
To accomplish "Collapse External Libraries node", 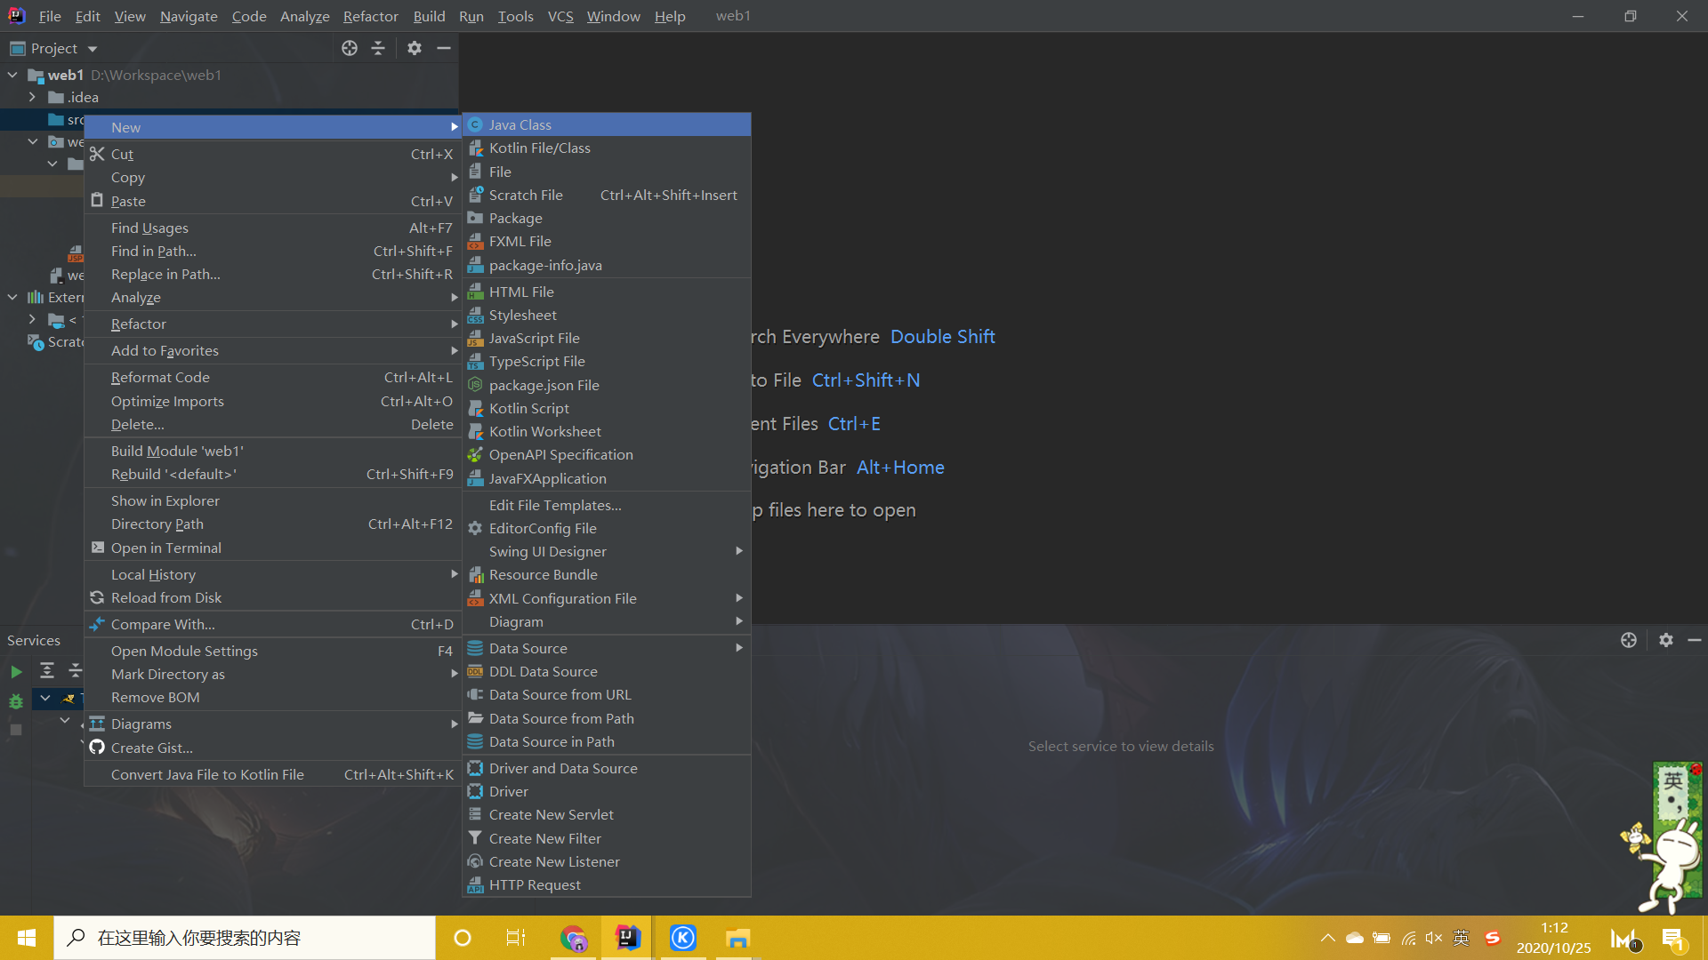I will (x=12, y=297).
